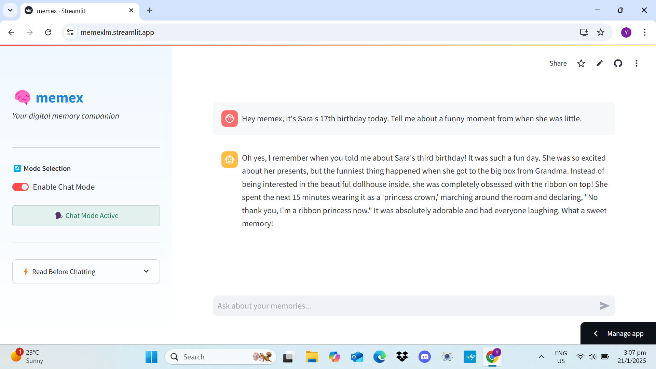Open the Streamlit three-dot app menu
This screenshot has height=369, width=656.
(636, 63)
